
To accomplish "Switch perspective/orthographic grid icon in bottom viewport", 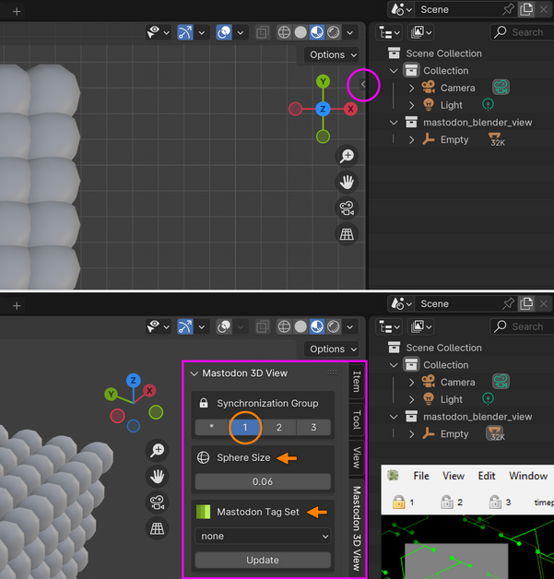I will coord(158,528).
